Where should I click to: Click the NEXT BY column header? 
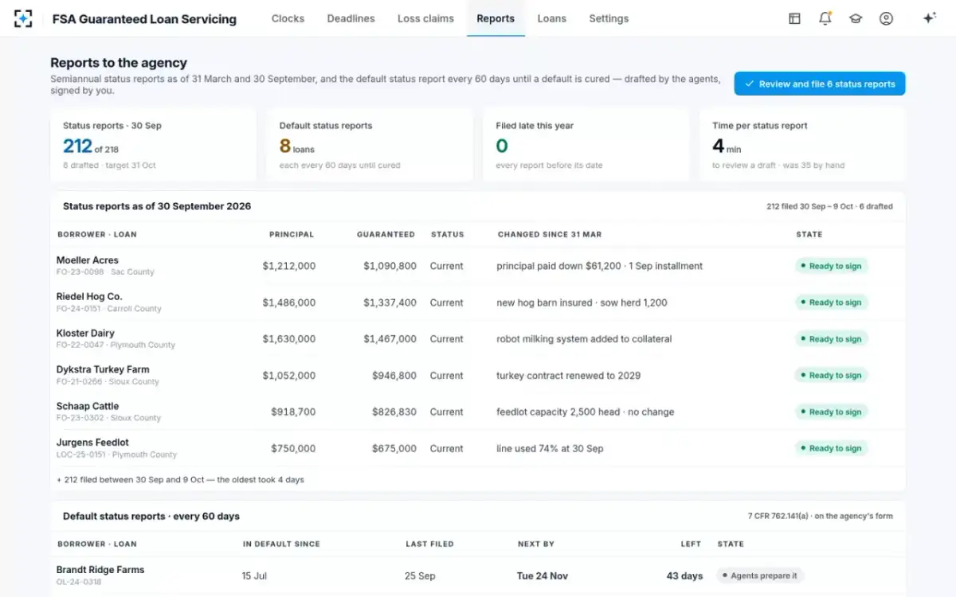tap(536, 544)
